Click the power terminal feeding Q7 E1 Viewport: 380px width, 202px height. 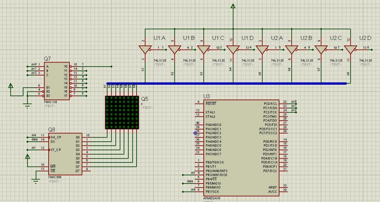[x=11, y=86]
